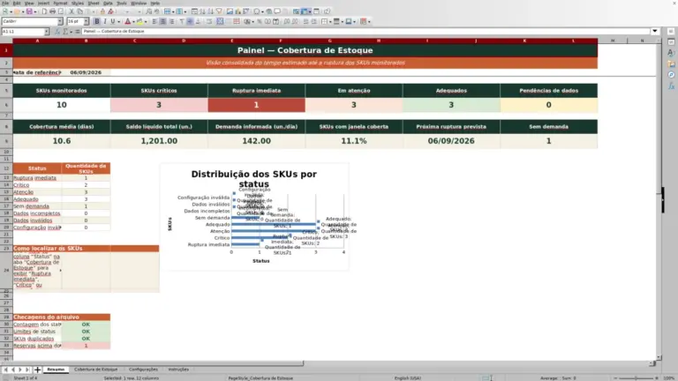The width and height of the screenshot is (678, 381).
Task: Switch to the Cobertura de Estoque sheet tab
Action: click(96, 370)
